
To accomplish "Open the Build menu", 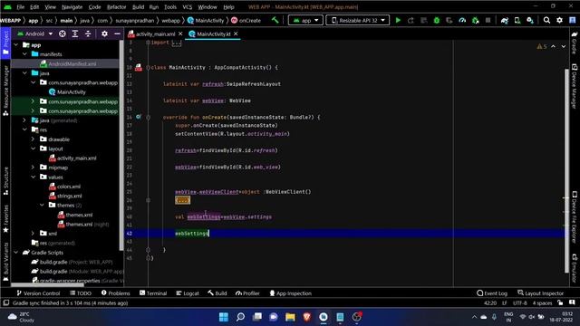I will pyautogui.click(x=138, y=7).
